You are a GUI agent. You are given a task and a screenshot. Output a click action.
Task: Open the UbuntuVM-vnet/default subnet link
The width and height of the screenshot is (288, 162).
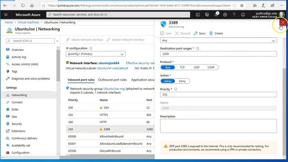click(112, 68)
